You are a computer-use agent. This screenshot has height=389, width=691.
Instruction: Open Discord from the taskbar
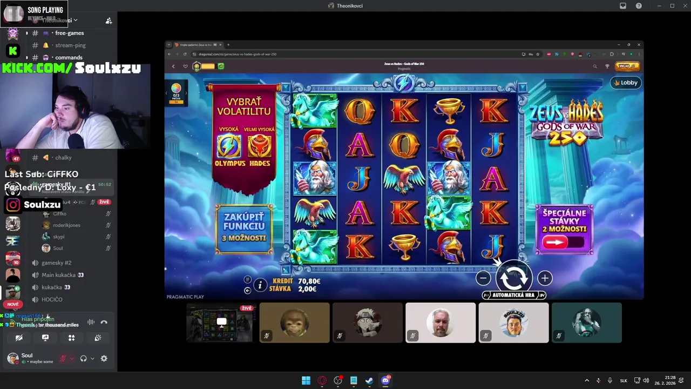385,380
